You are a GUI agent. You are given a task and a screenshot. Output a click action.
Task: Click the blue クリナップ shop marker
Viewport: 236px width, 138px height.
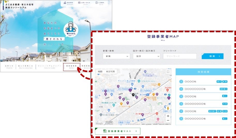pos(109,110)
